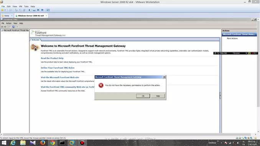Click the horizontal scrollbar track

127,135
